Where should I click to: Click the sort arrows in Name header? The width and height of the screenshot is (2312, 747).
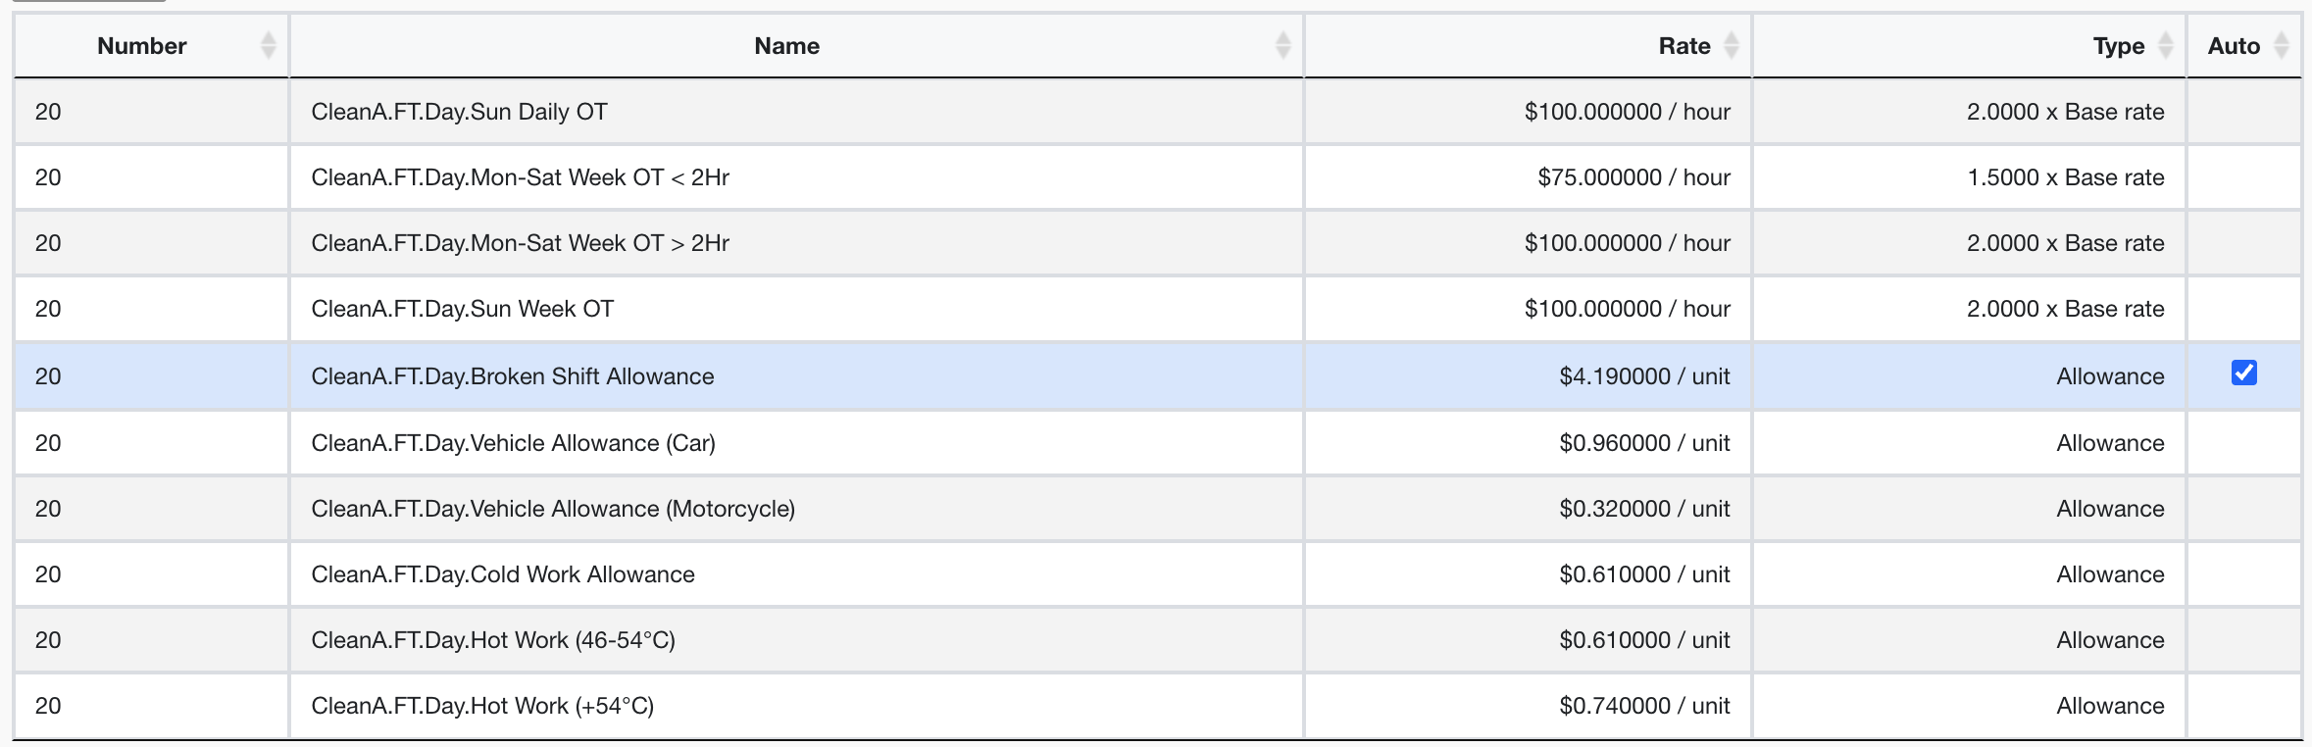(x=1282, y=46)
